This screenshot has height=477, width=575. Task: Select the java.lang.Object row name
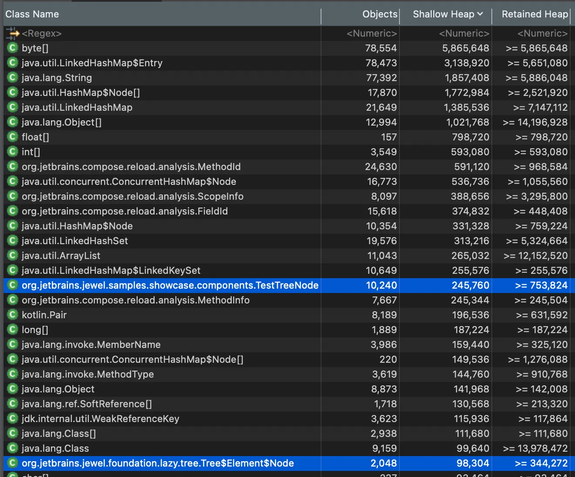58,389
